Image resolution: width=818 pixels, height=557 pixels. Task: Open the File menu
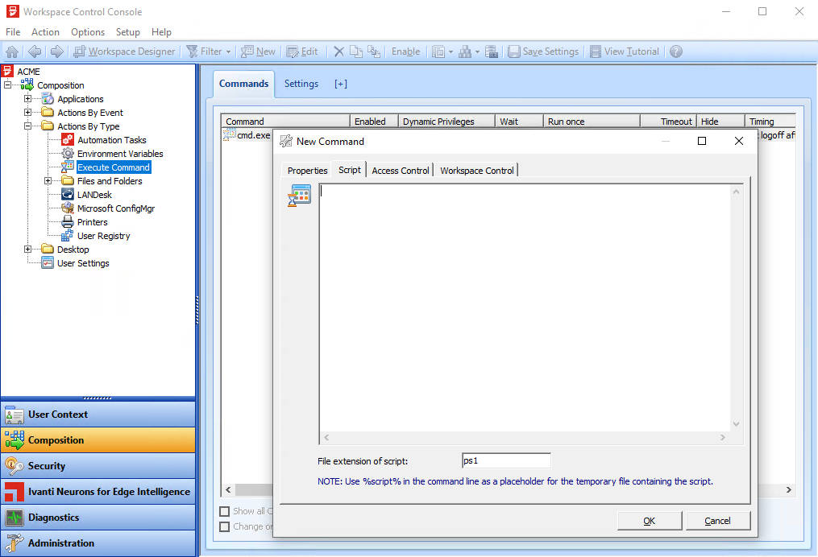13,31
